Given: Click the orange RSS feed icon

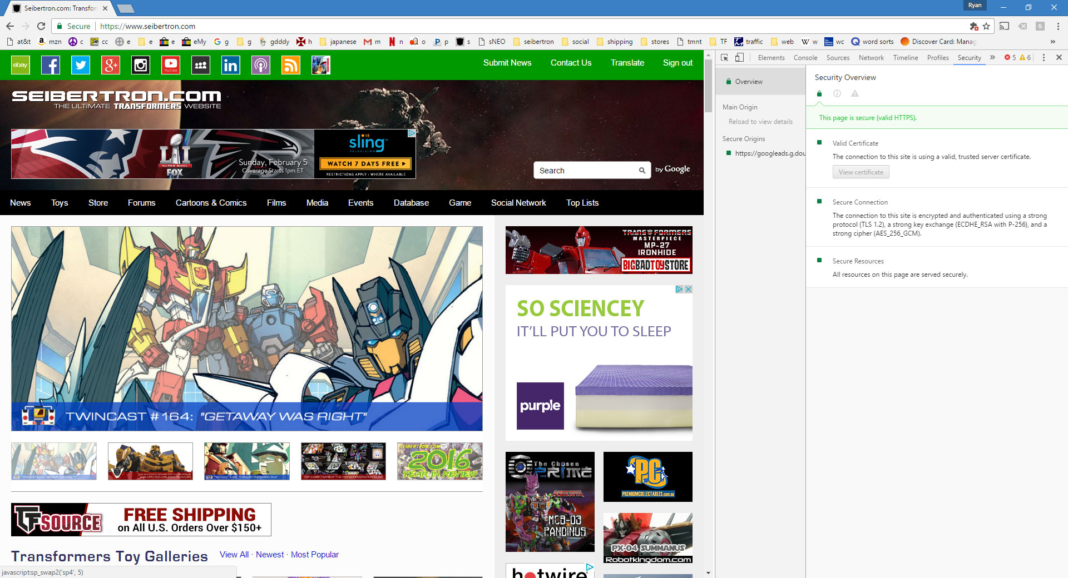Looking at the screenshot, I should click(x=290, y=66).
